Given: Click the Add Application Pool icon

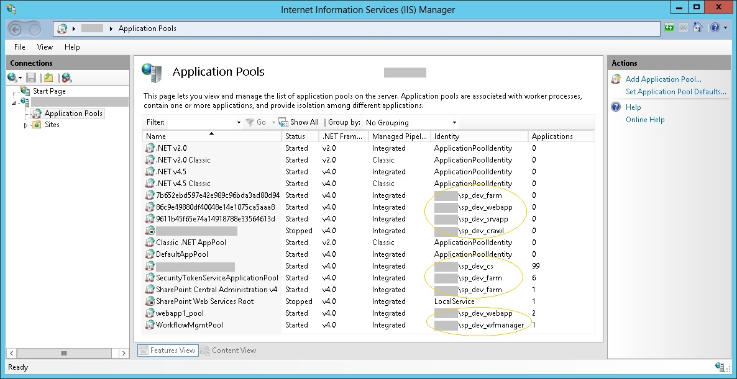Looking at the screenshot, I should (616, 79).
